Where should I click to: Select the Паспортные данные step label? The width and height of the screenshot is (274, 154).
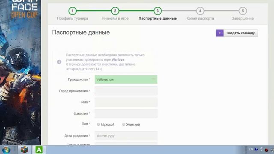[158, 18]
